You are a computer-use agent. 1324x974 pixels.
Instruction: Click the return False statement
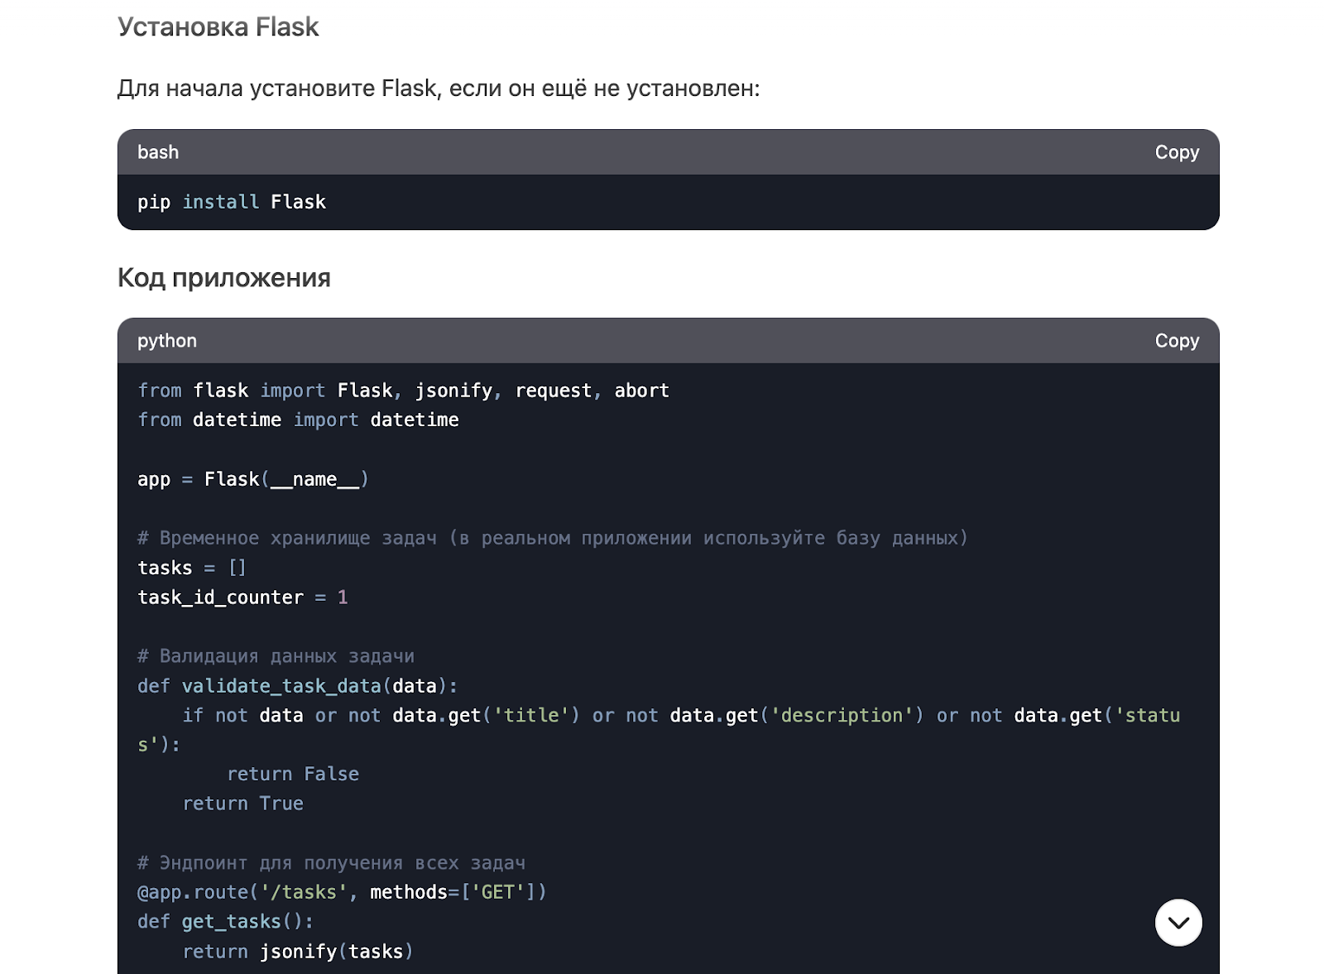click(293, 774)
